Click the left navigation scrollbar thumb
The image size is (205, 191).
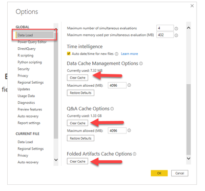(56, 86)
